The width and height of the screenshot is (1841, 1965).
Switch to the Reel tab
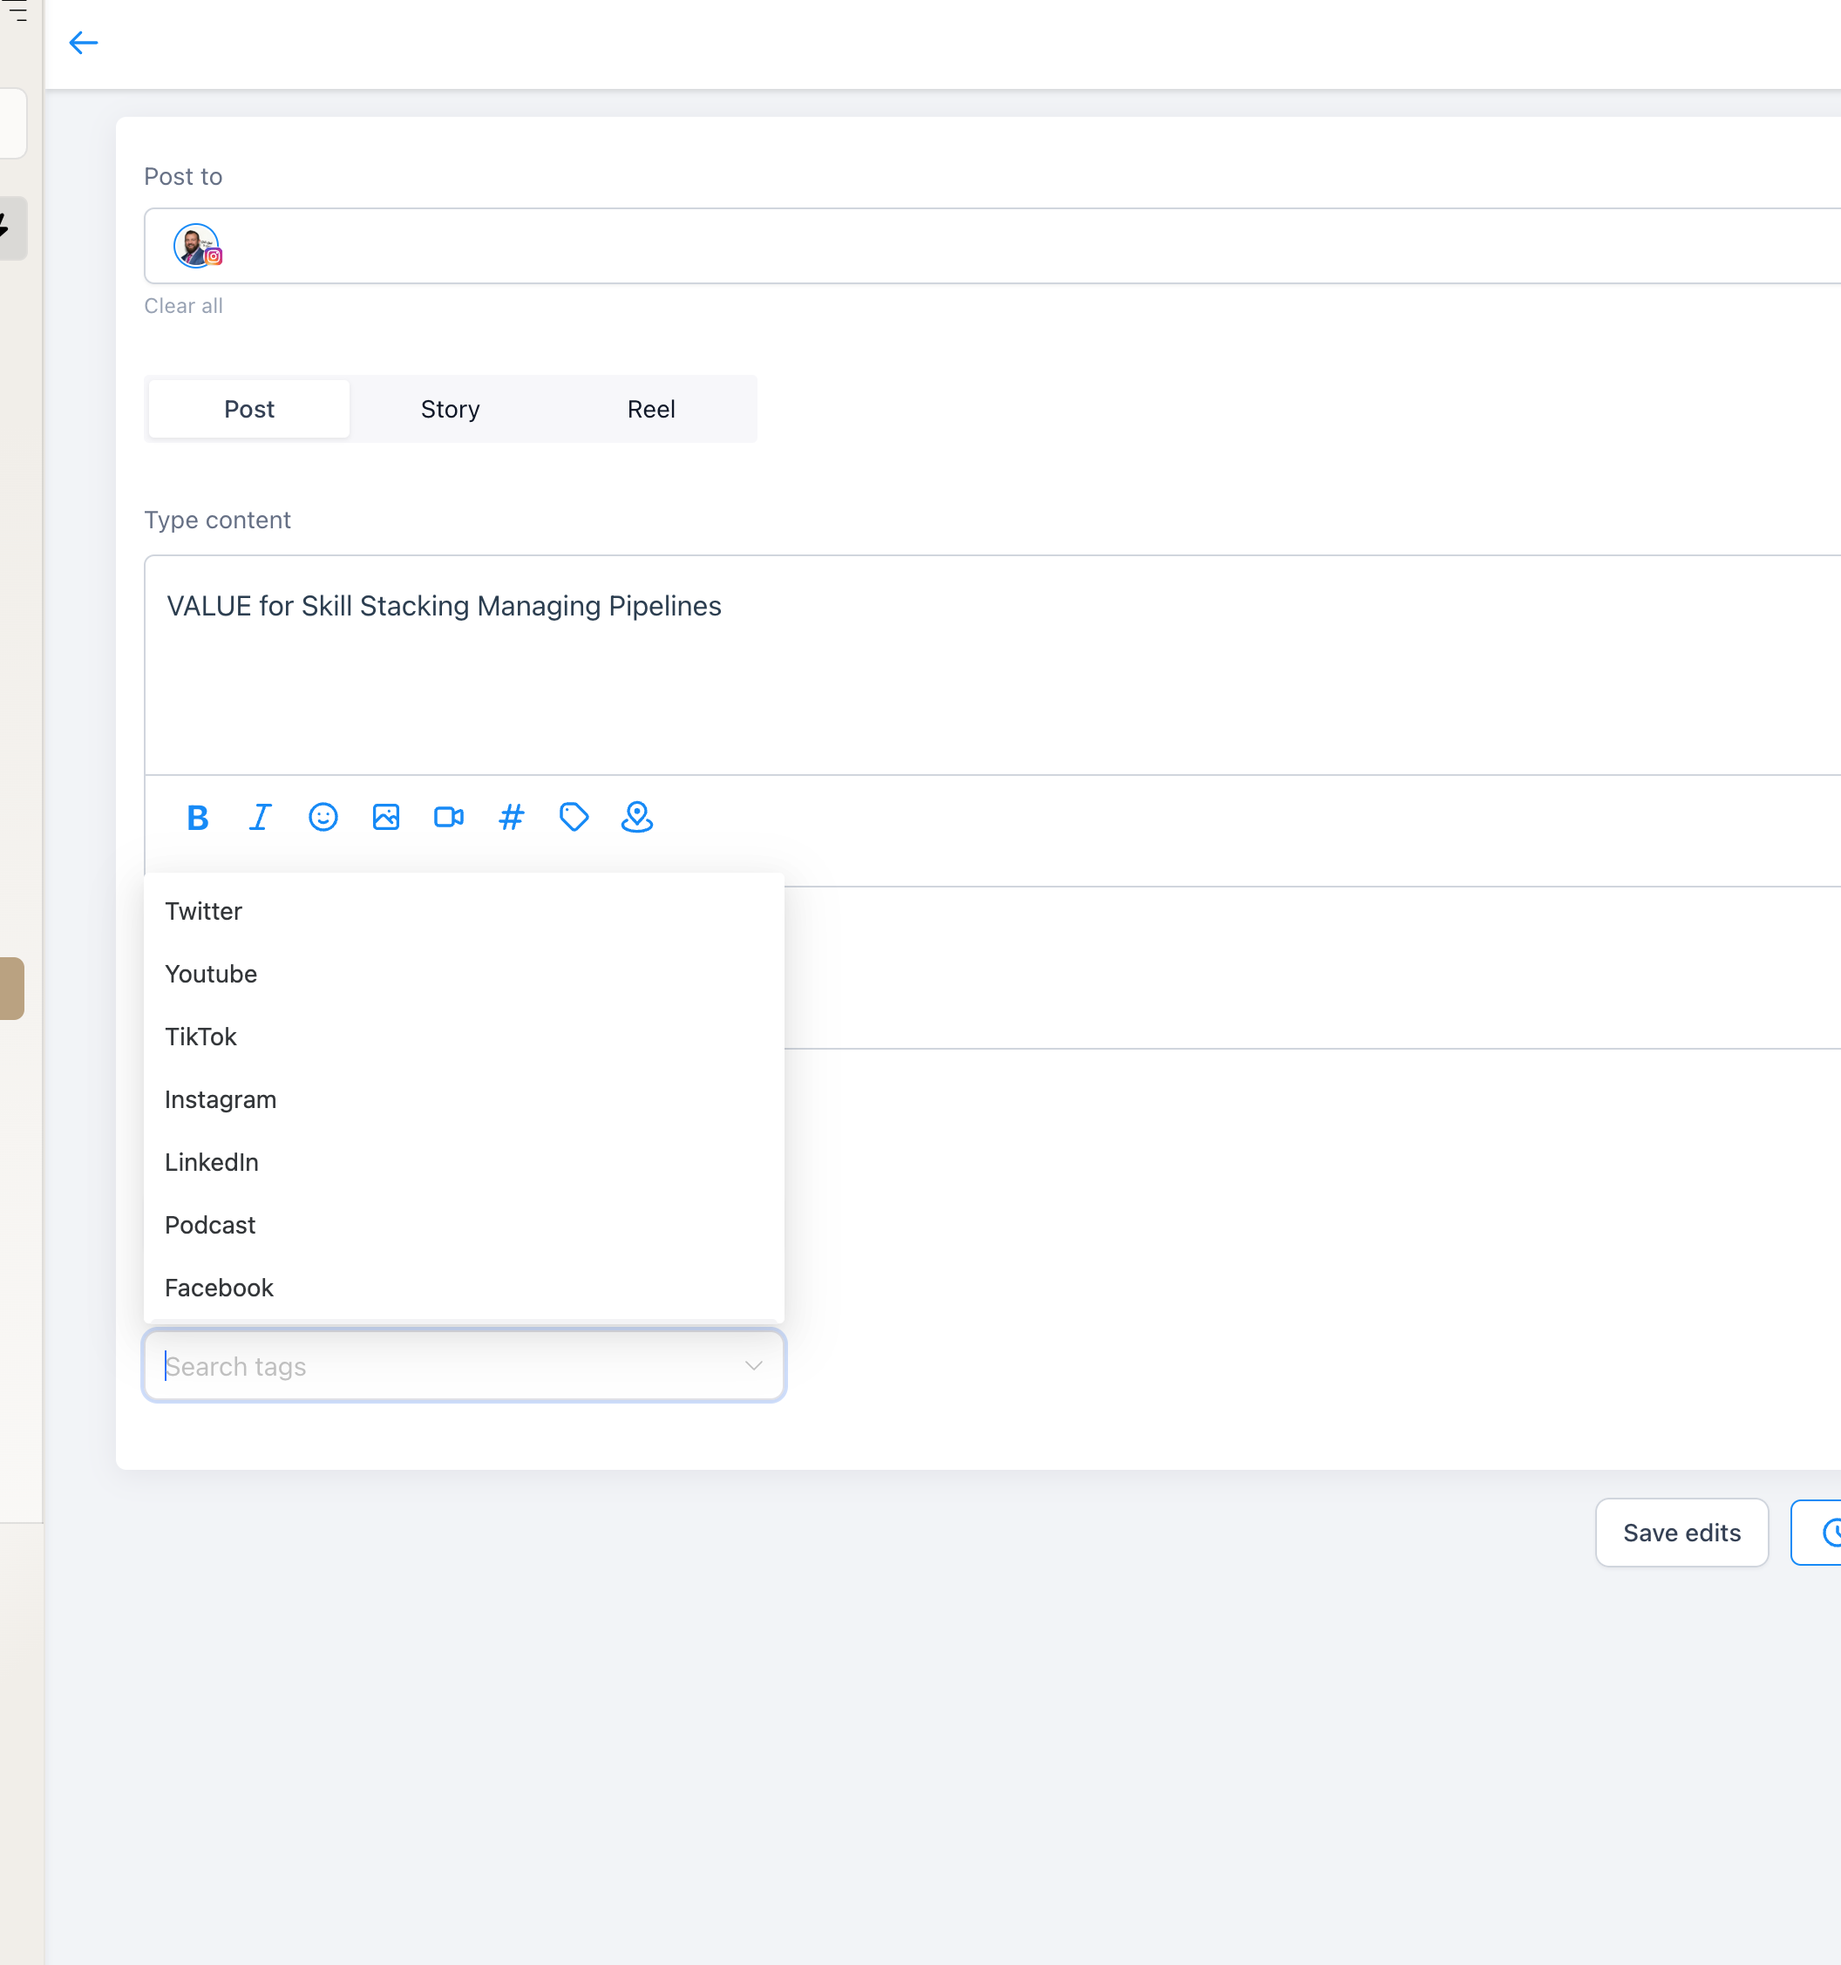click(651, 409)
